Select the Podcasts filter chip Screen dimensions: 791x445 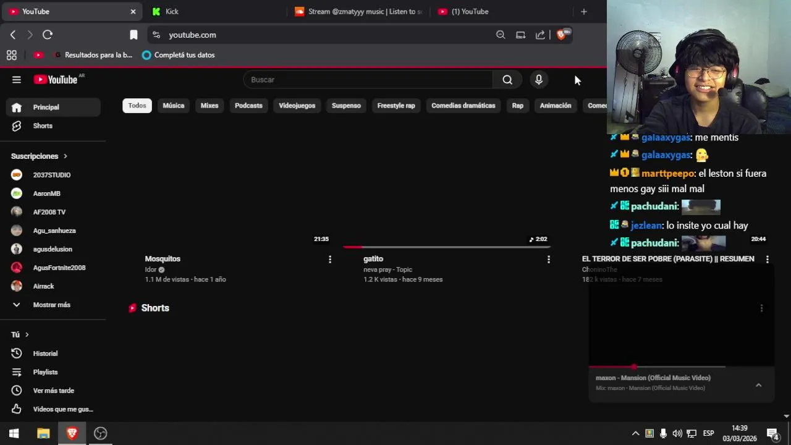coord(248,106)
